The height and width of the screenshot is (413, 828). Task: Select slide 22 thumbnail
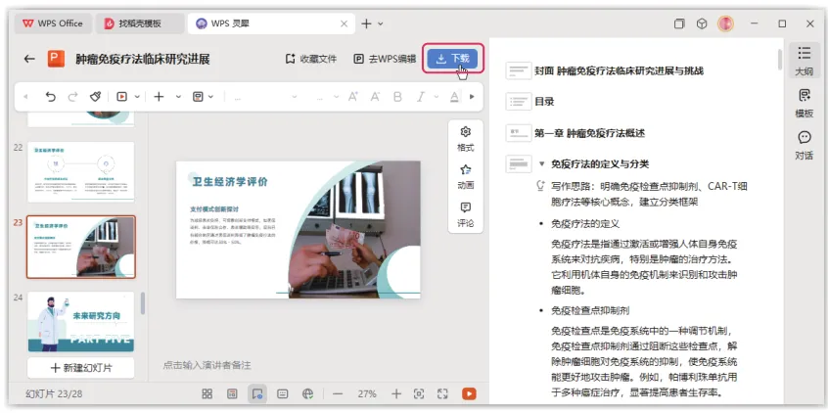click(x=81, y=171)
